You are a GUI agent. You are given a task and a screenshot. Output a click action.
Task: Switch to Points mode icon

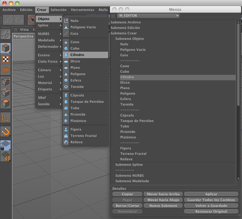(x=6, y=82)
